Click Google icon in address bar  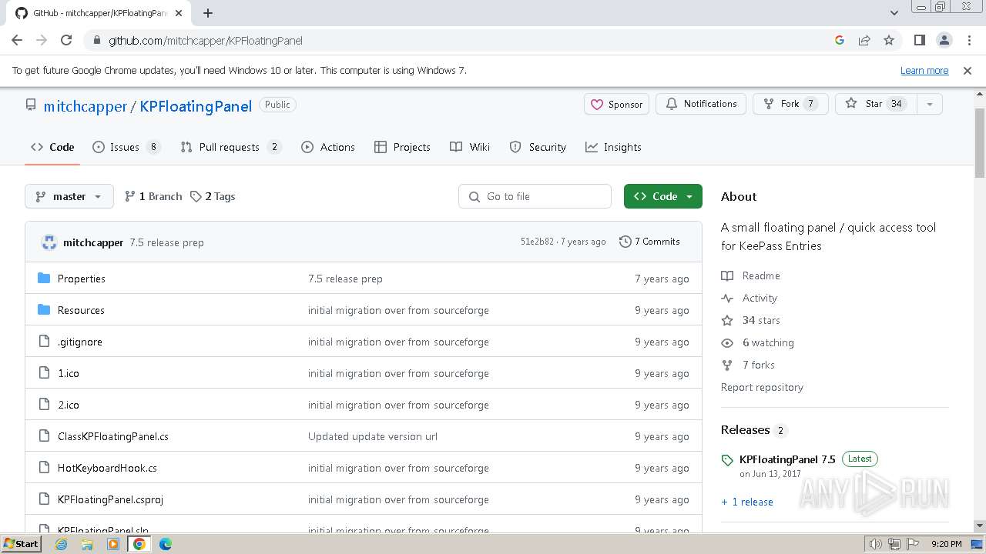coord(840,40)
